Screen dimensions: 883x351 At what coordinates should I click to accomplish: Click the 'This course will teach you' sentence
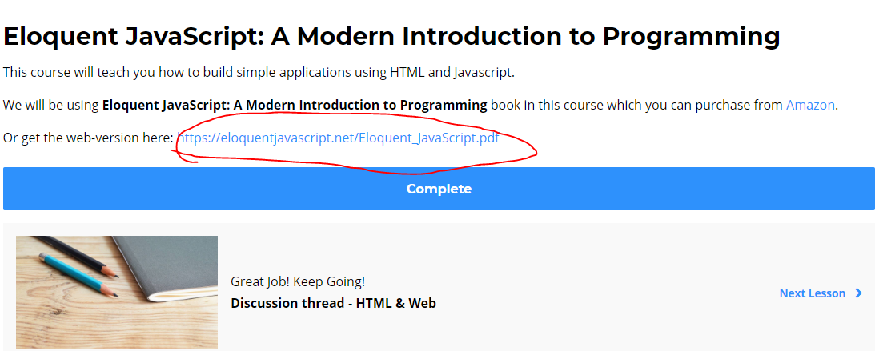click(259, 73)
